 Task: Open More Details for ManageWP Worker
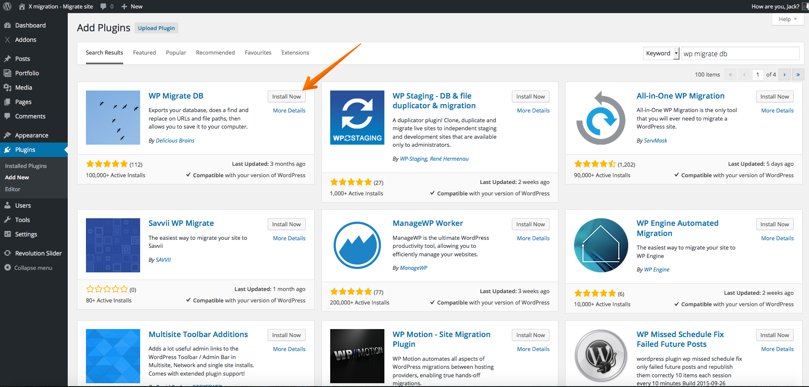click(x=533, y=238)
